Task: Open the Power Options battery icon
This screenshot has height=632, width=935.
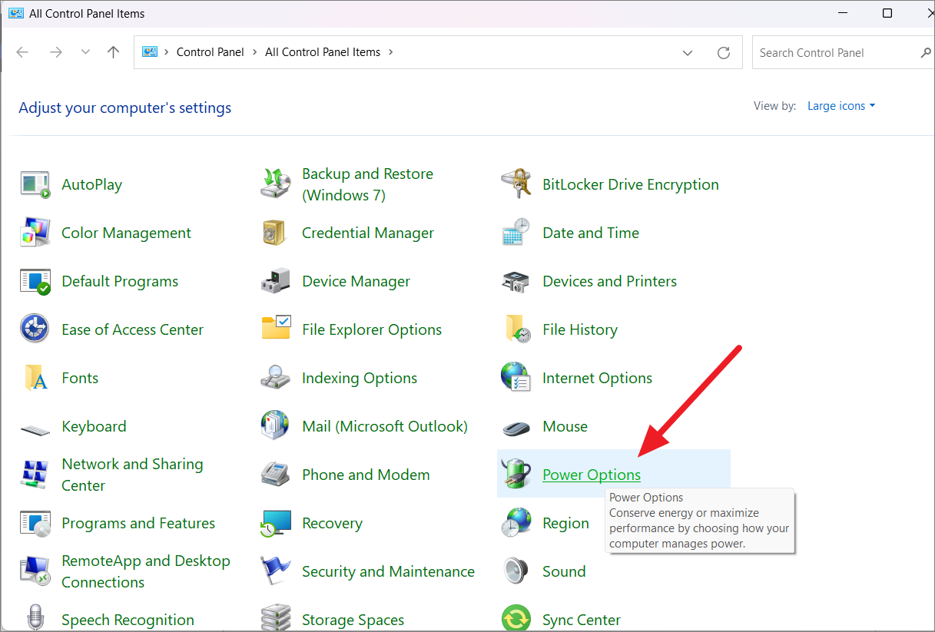Action: [x=516, y=475]
